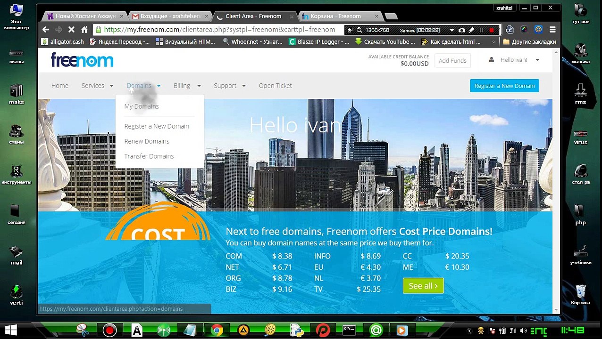The width and height of the screenshot is (602, 339).
Task: Select Renew Domains menu item
Action: click(x=147, y=141)
